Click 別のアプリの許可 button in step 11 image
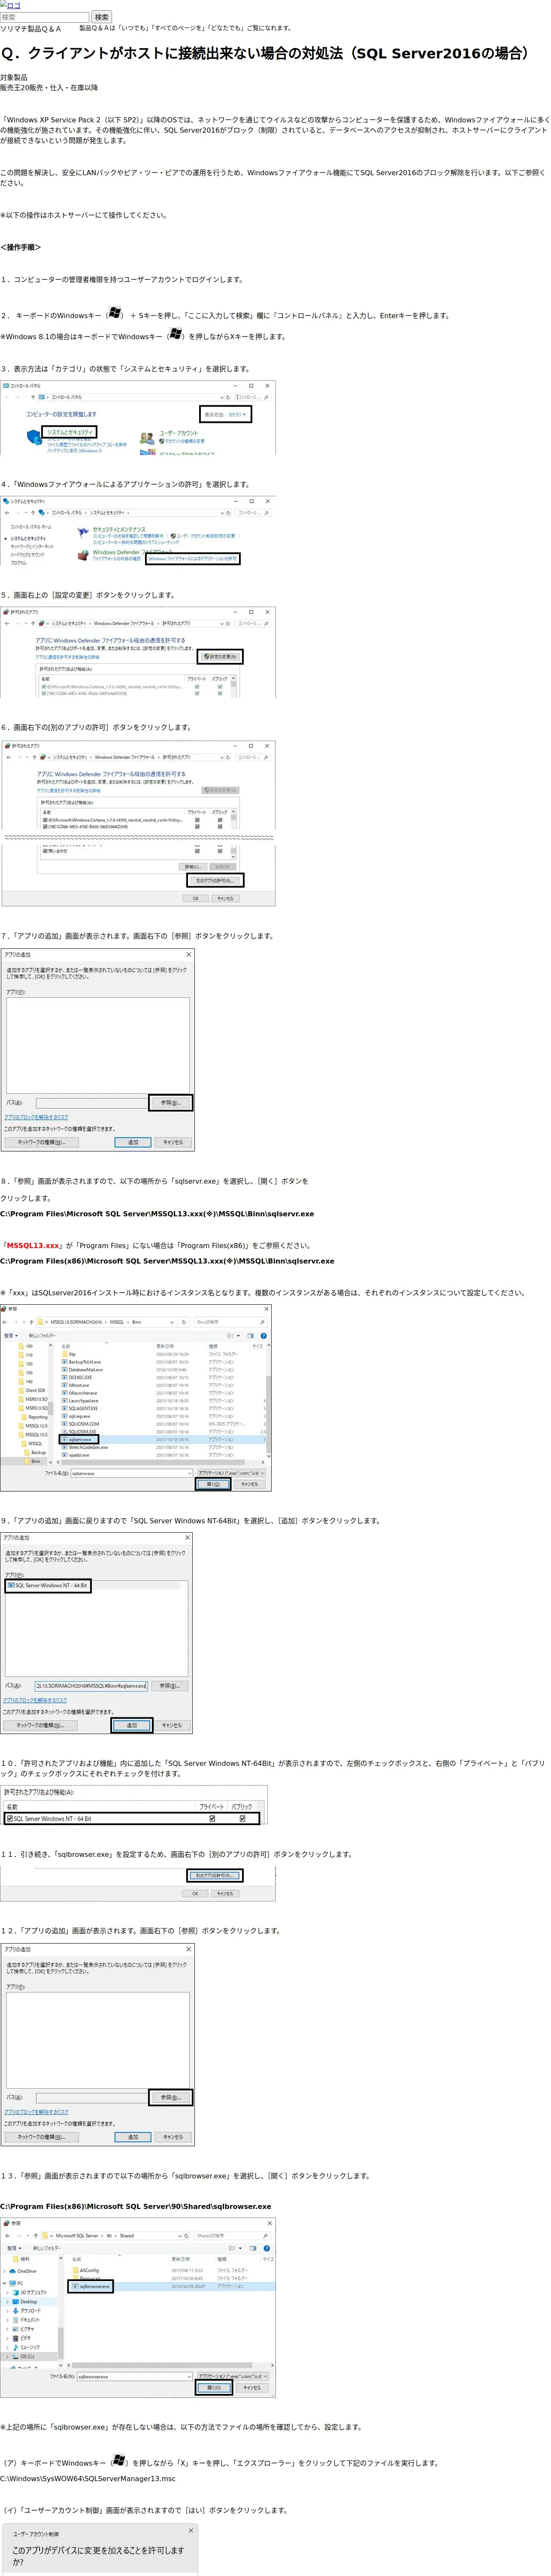Image resolution: width=551 pixels, height=2576 pixels. click(215, 1876)
